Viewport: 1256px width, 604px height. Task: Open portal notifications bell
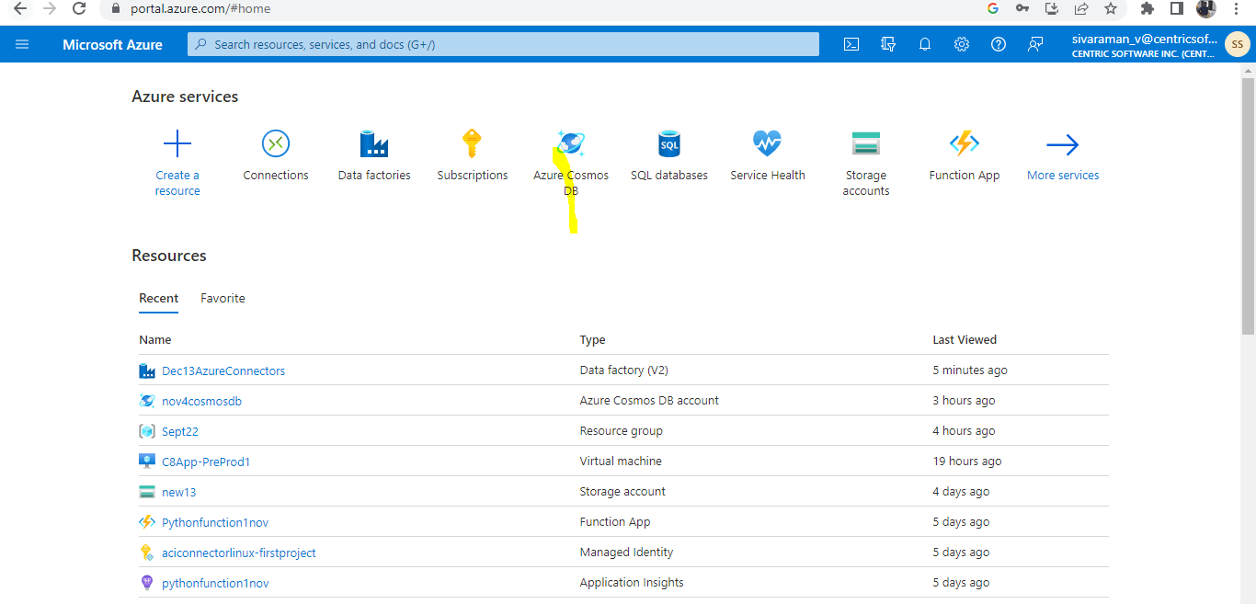click(924, 43)
